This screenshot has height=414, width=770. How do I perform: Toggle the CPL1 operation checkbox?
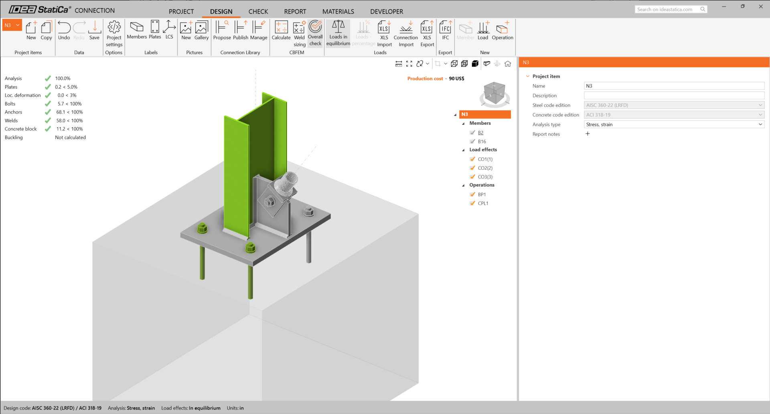click(472, 203)
